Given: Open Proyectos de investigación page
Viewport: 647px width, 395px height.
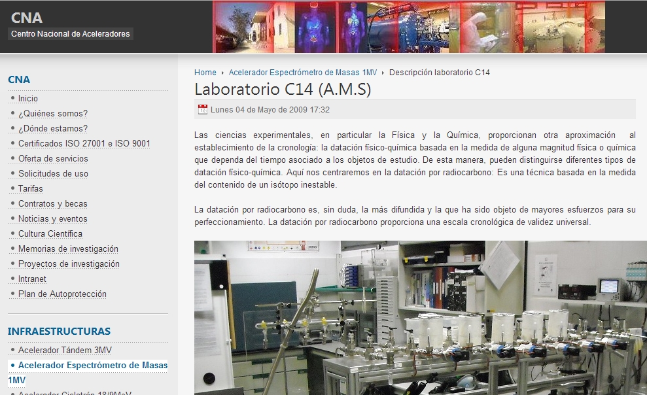Looking at the screenshot, I should [69, 264].
